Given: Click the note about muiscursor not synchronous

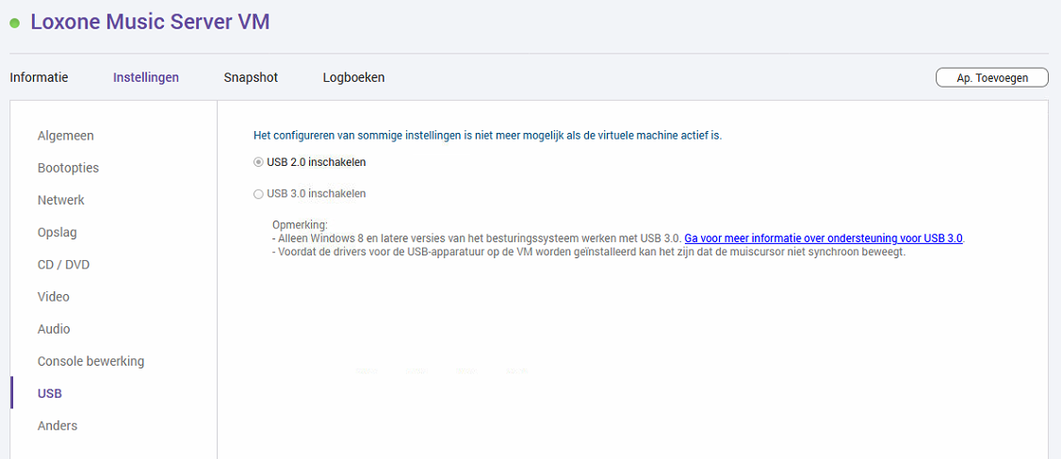Looking at the screenshot, I should (589, 252).
